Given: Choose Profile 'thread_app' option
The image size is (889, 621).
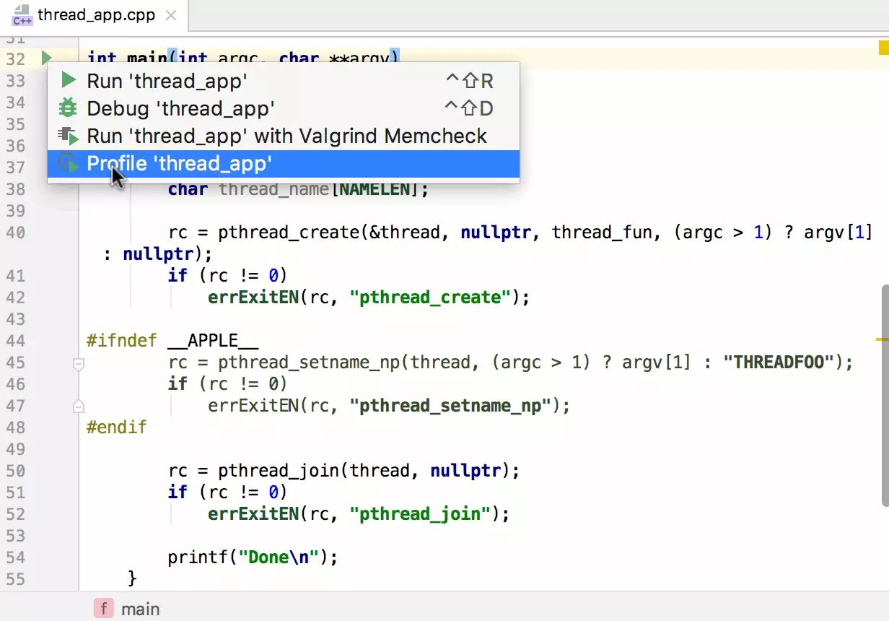Looking at the screenshot, I should (x=179, y=163).
